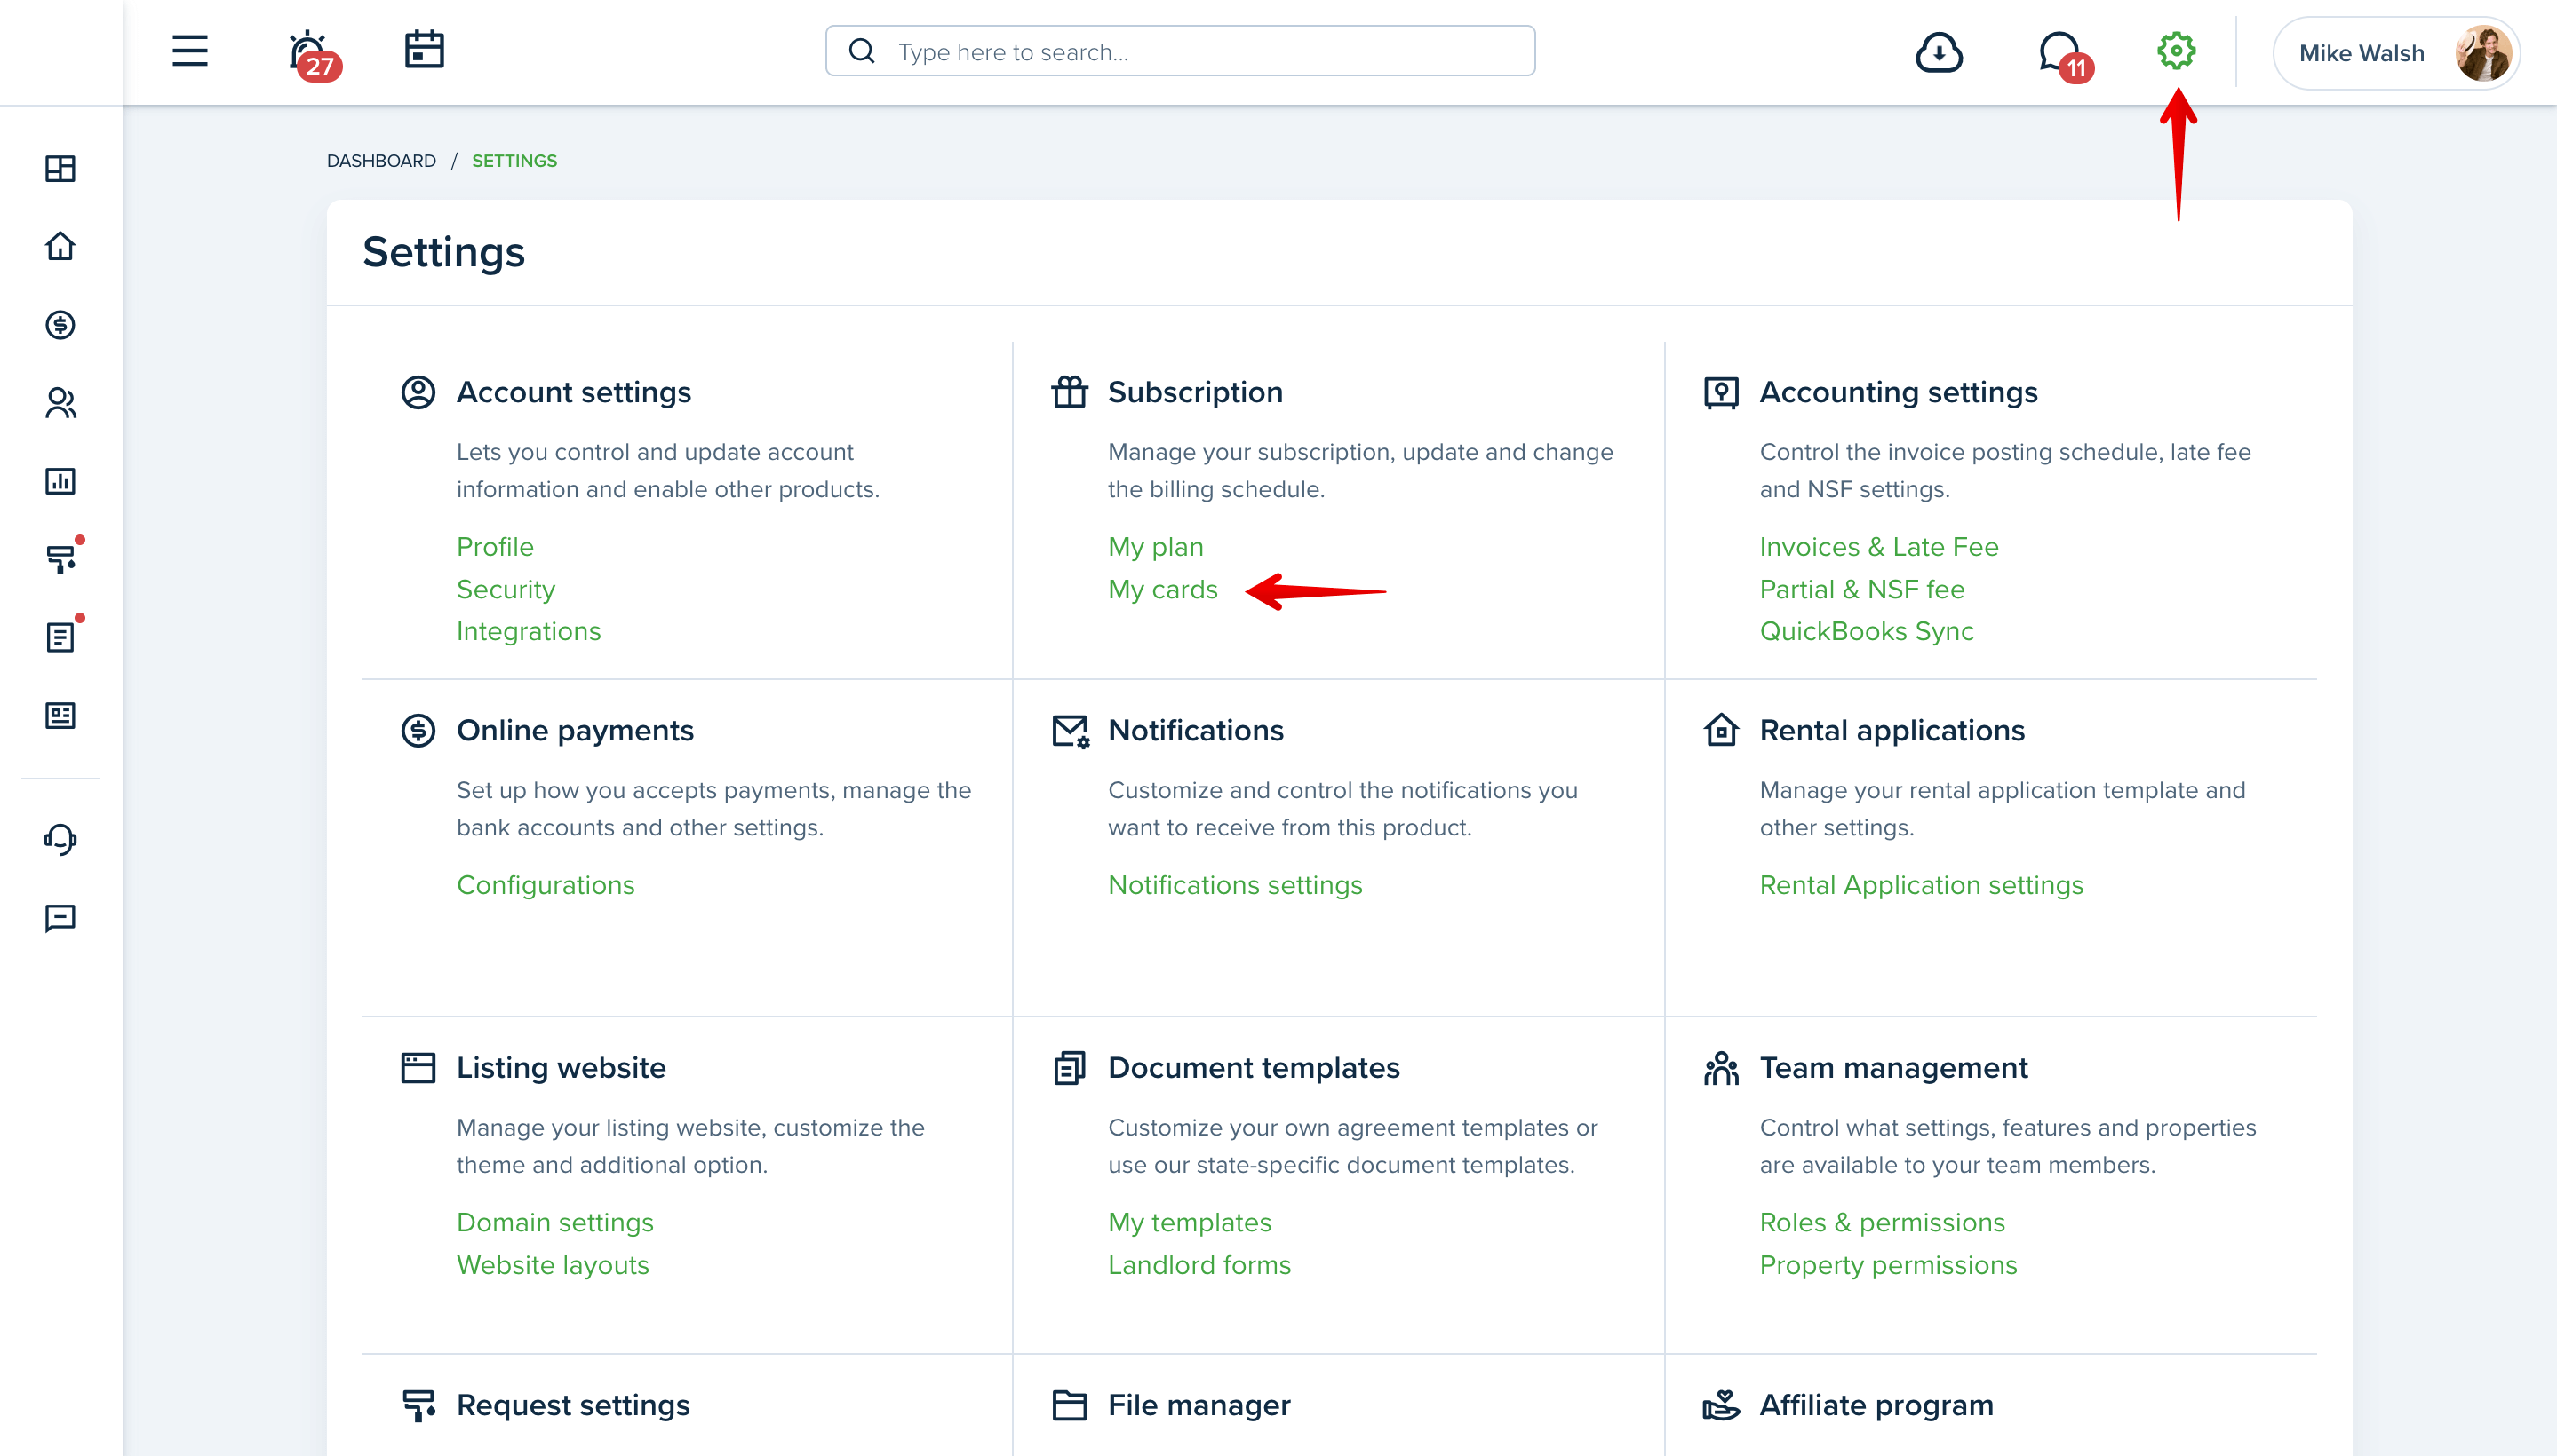
Task: Open the reports chart icon in sidebar
Action: [60, 481]
